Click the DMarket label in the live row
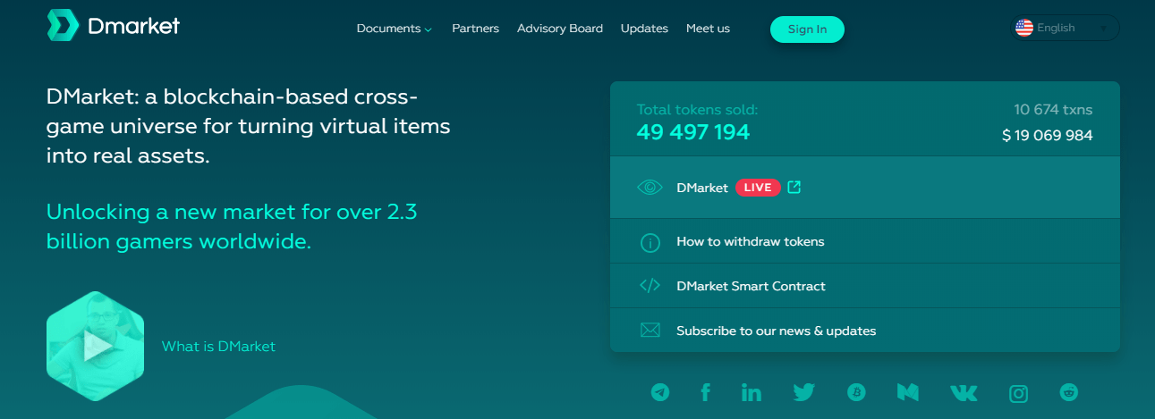Viewport: 1155px width, 419px height. (x=702, y=188)
